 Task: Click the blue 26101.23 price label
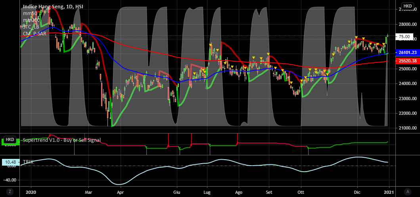(x=407, y=52)
